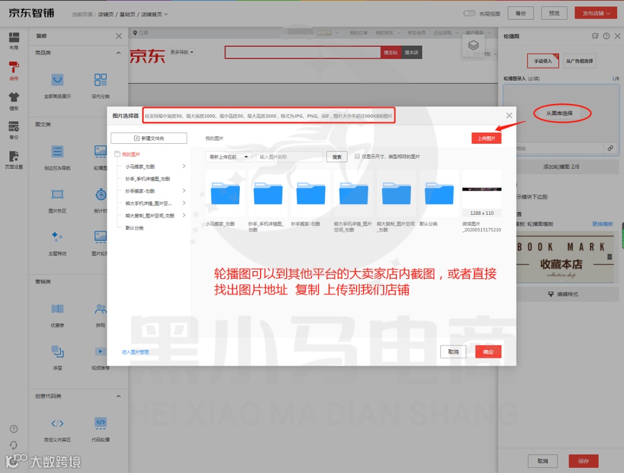Click the 从图库选择 button
Screen dimensions: 624x473
[559, 113]
